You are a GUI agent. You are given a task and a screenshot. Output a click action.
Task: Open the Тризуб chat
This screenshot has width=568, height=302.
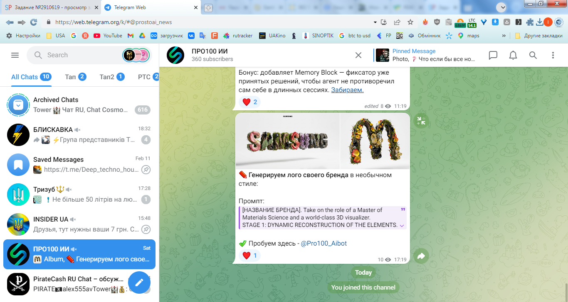[x=79, y=194]
